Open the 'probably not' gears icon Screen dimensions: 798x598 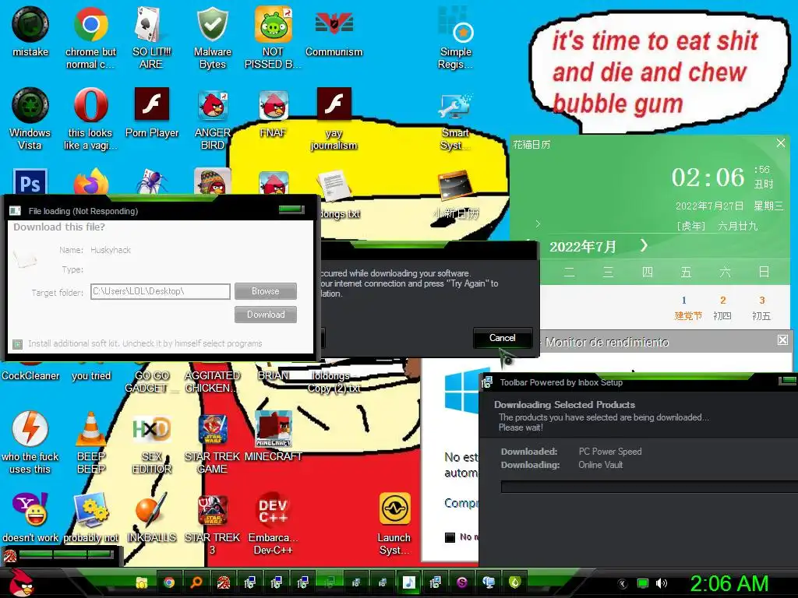click(x=91, y=518)
